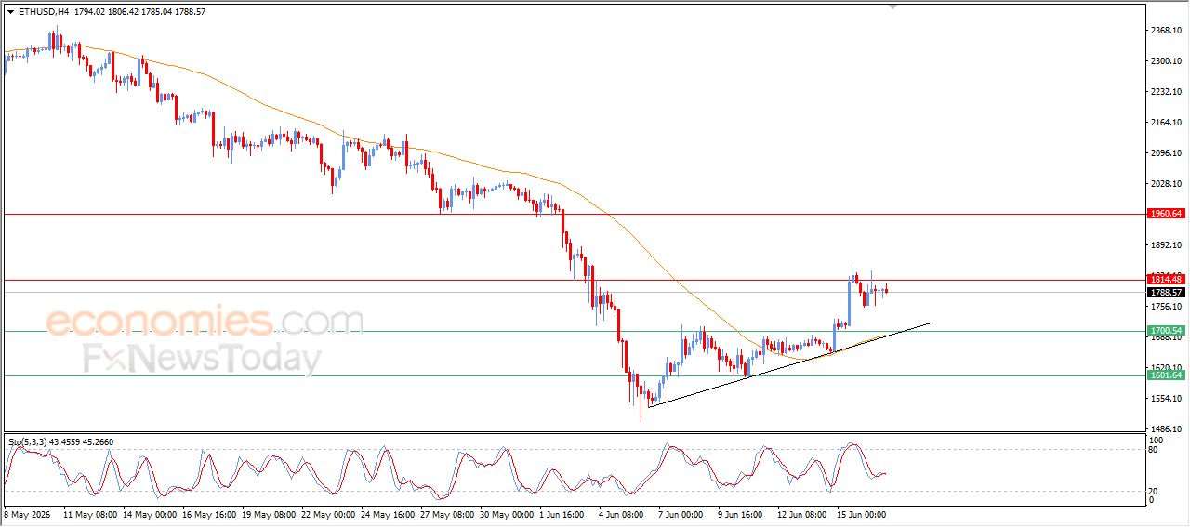
Task: Click the 27 May 08:00 time label
Action: [448, 514]
